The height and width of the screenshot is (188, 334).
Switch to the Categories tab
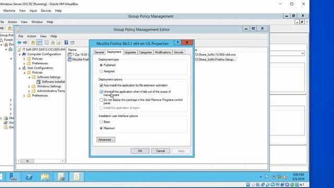tap(146, 52)
